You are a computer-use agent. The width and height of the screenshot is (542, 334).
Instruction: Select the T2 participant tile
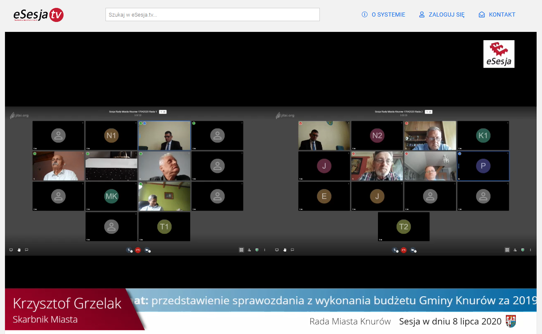click(403, 227)
